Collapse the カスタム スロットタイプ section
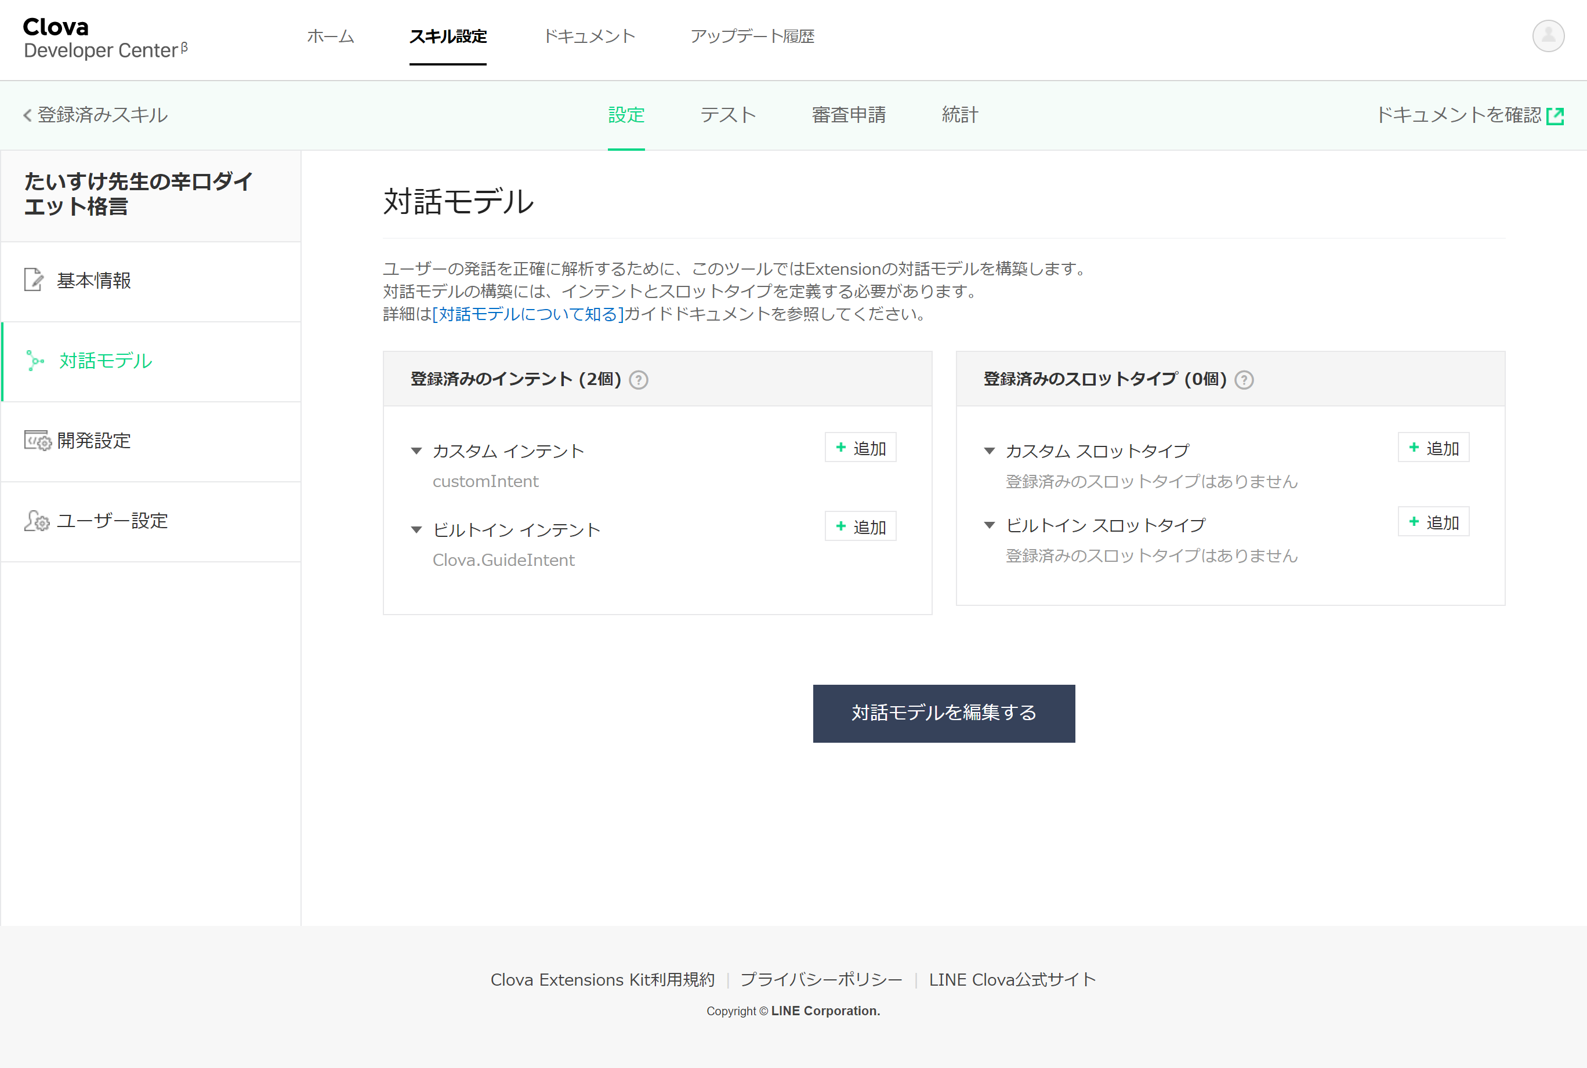This screenshot has height=1068, width=1587. coord(990,451)
